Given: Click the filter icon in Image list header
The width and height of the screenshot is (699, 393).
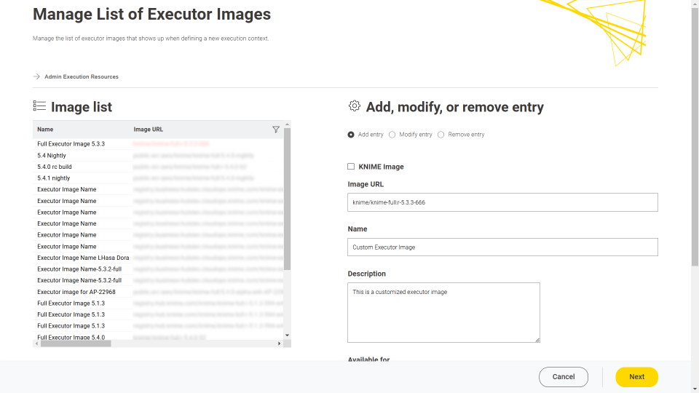Looking at the screenshot, I should click(275, 130).
